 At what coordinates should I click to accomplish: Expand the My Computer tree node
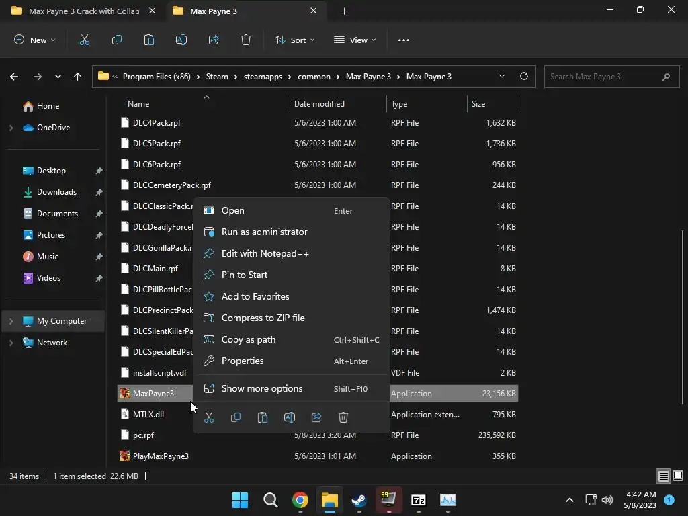[11, 321]
